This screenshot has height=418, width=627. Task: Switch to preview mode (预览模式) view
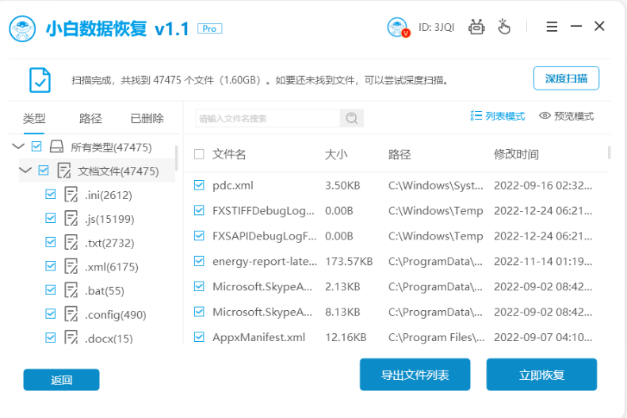pyautogui.click(x=566, y=116)
